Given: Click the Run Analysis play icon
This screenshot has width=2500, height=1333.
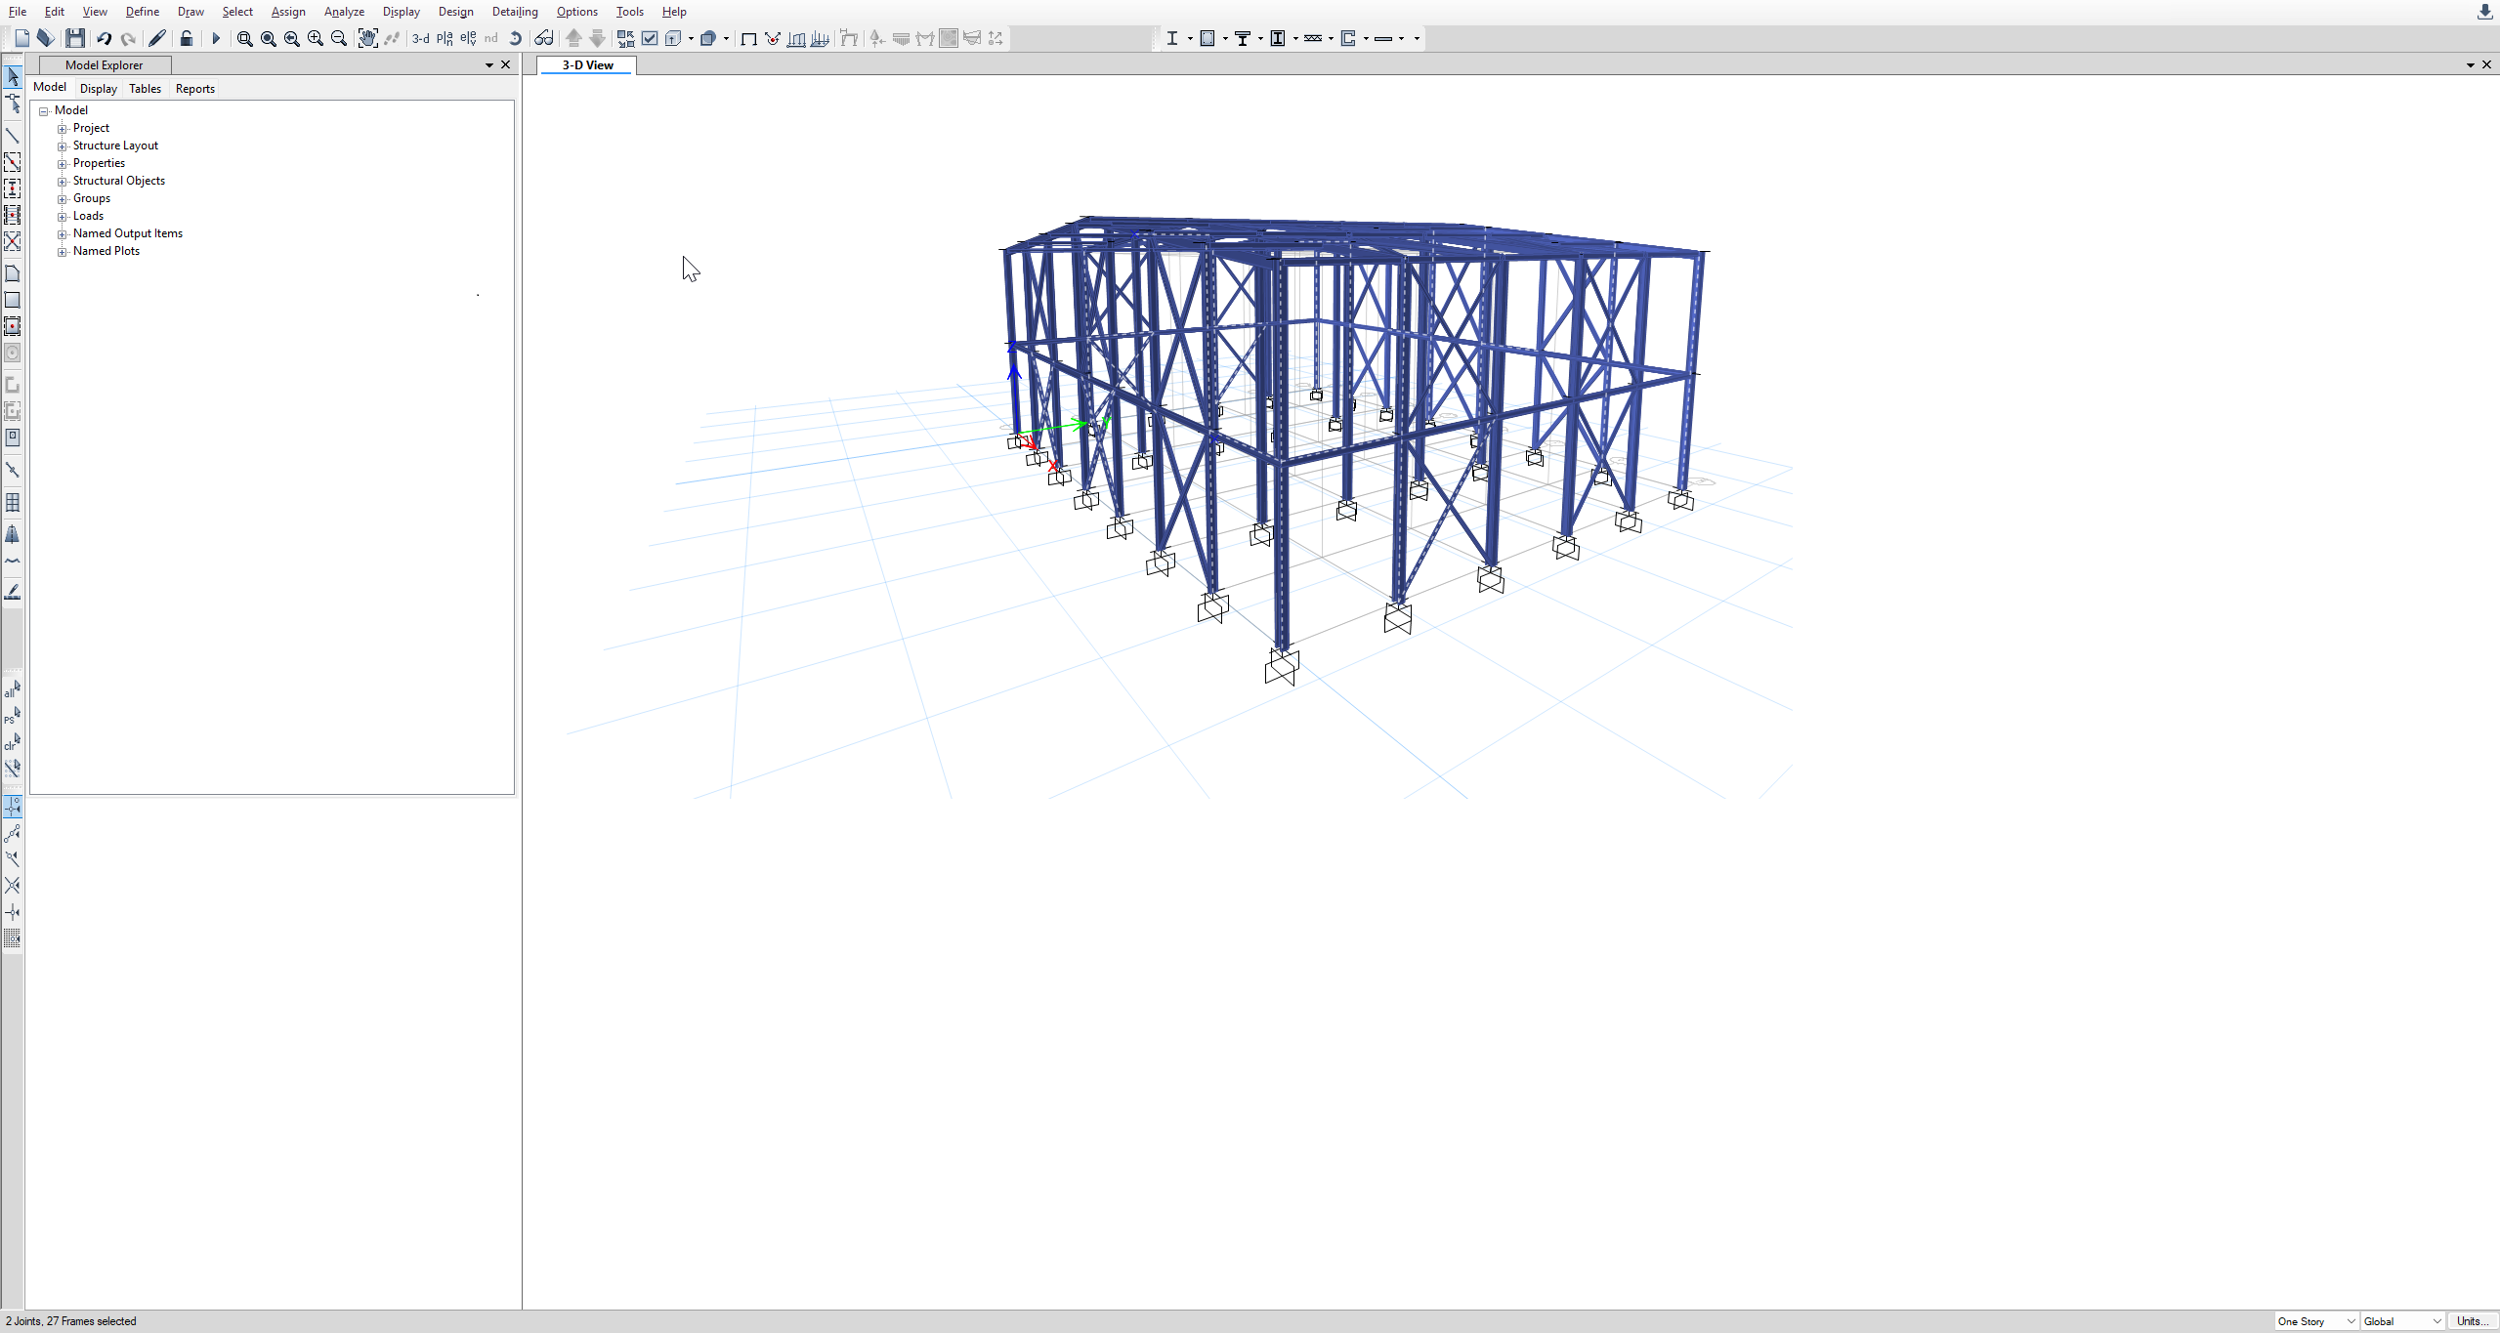Looking at the screenshot, I should pos(216,38).
